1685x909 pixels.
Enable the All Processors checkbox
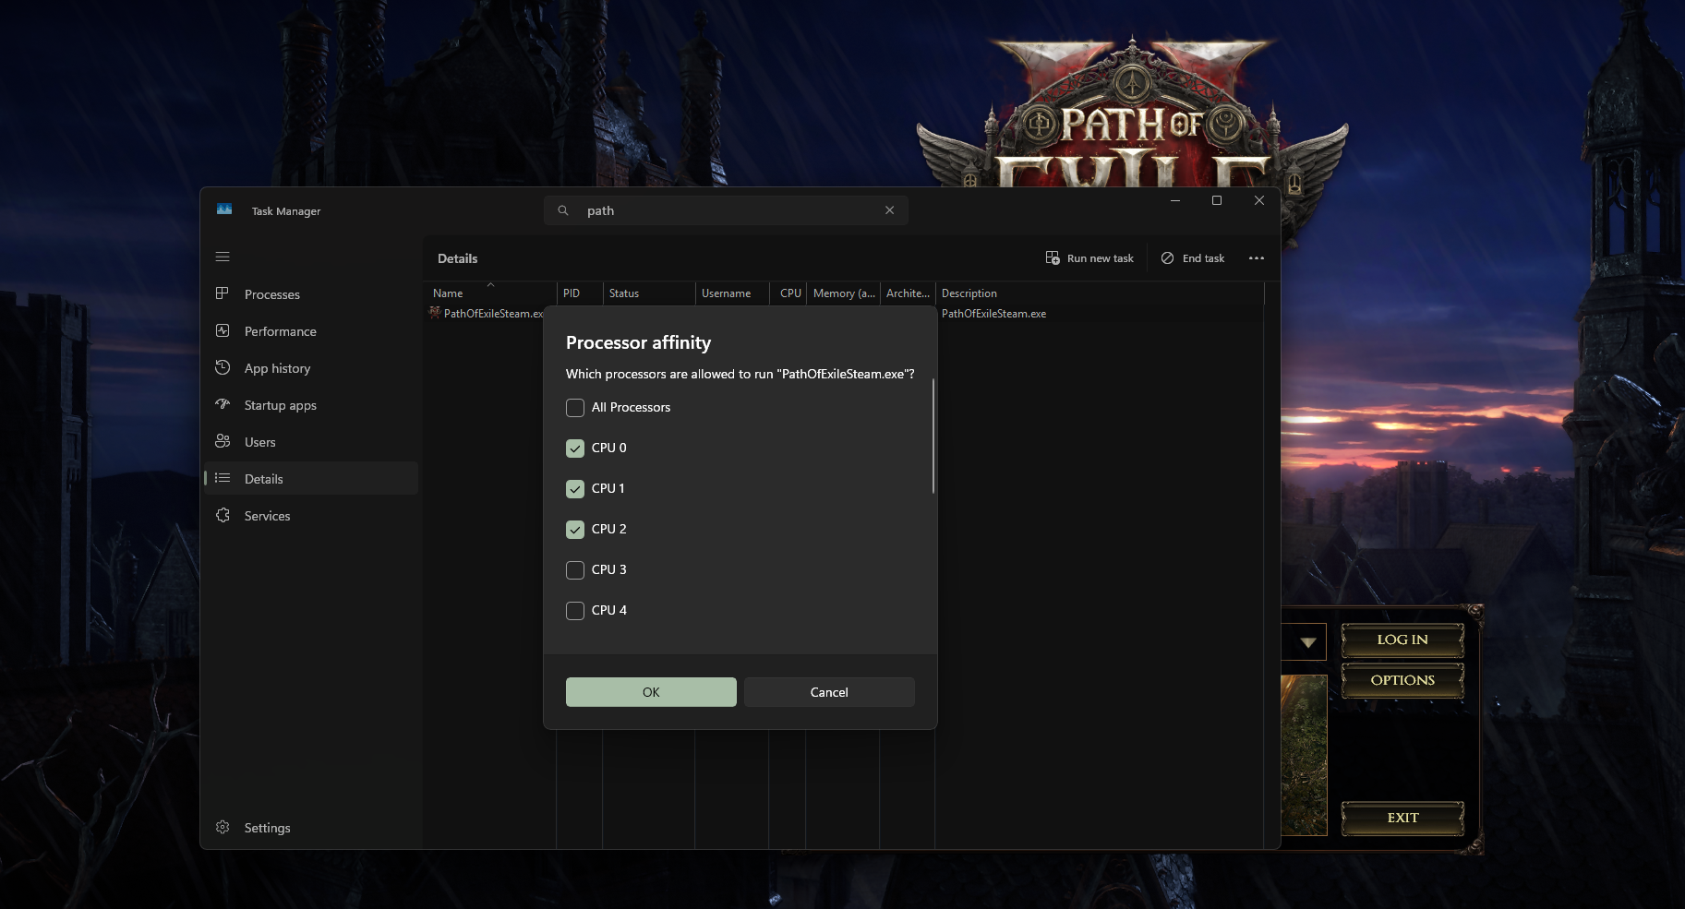tap(575, 408)
